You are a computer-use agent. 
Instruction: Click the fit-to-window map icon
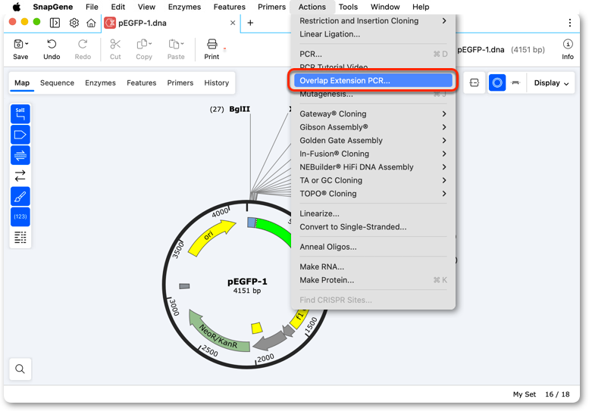475,83
